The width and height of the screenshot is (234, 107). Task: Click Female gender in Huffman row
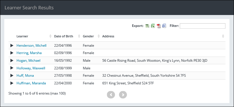click(89, 83)
